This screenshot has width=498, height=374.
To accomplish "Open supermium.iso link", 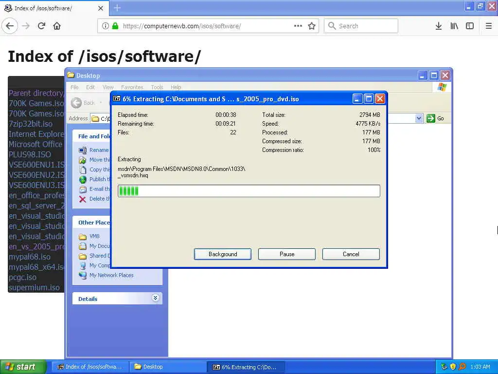I will [x=34, y=287].
